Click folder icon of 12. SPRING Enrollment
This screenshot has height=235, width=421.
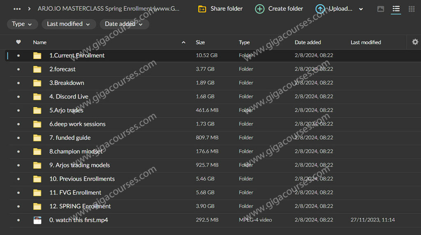37,206
